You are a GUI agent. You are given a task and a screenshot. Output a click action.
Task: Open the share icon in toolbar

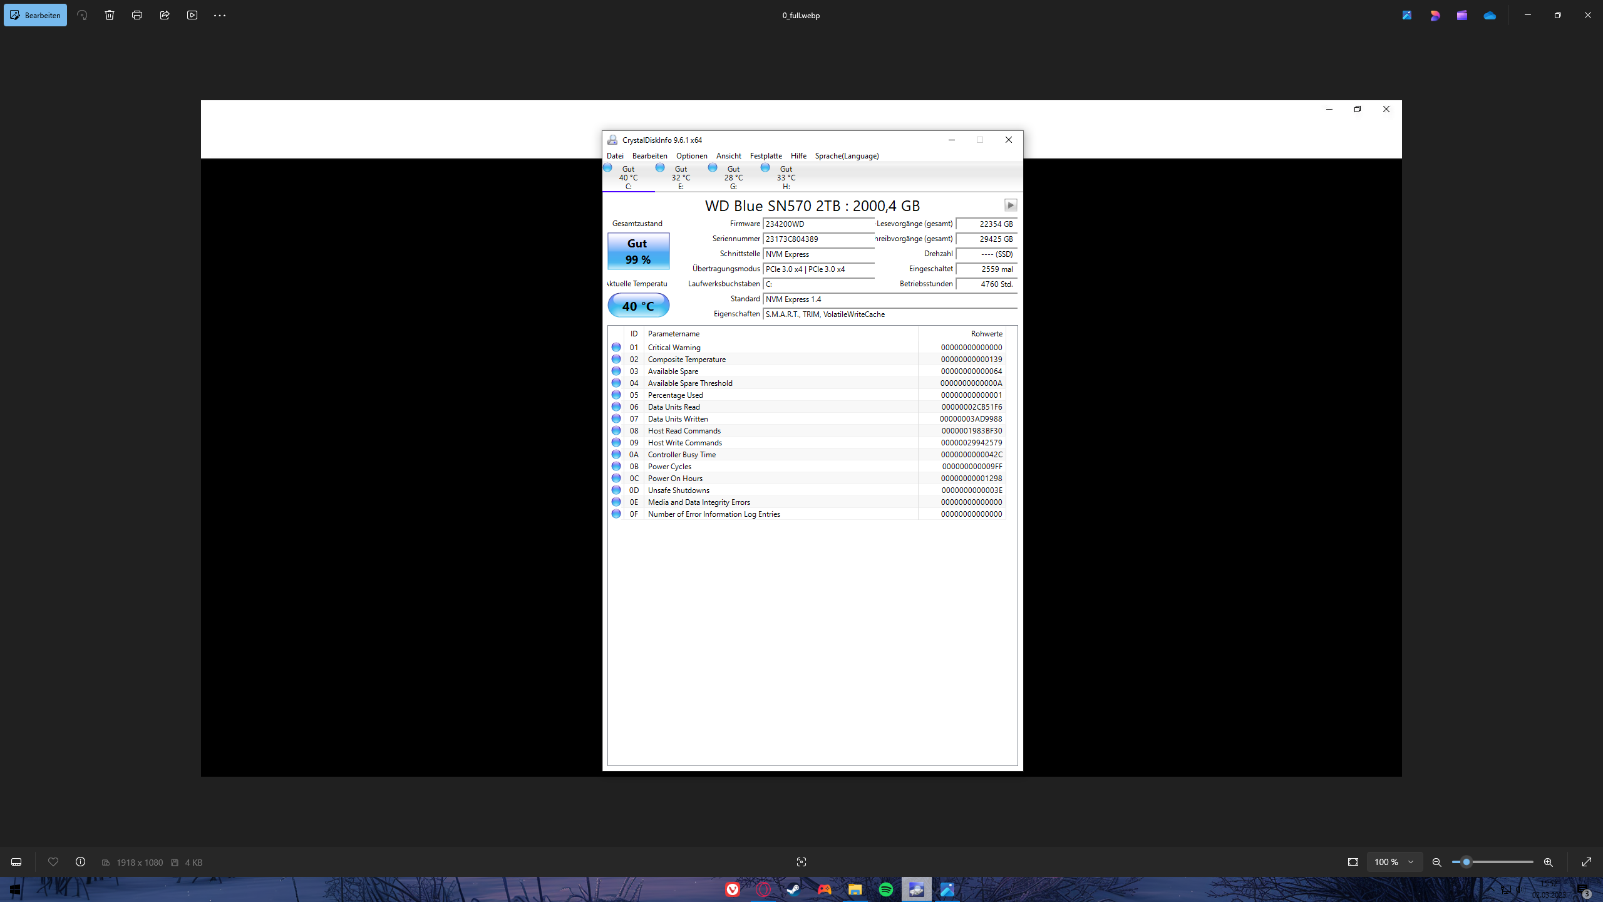(x=165, y=15)
